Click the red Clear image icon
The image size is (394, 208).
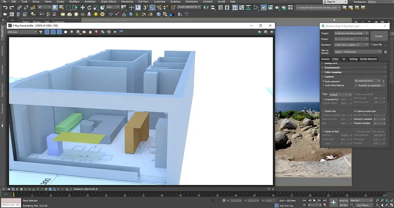pos(96,32)
